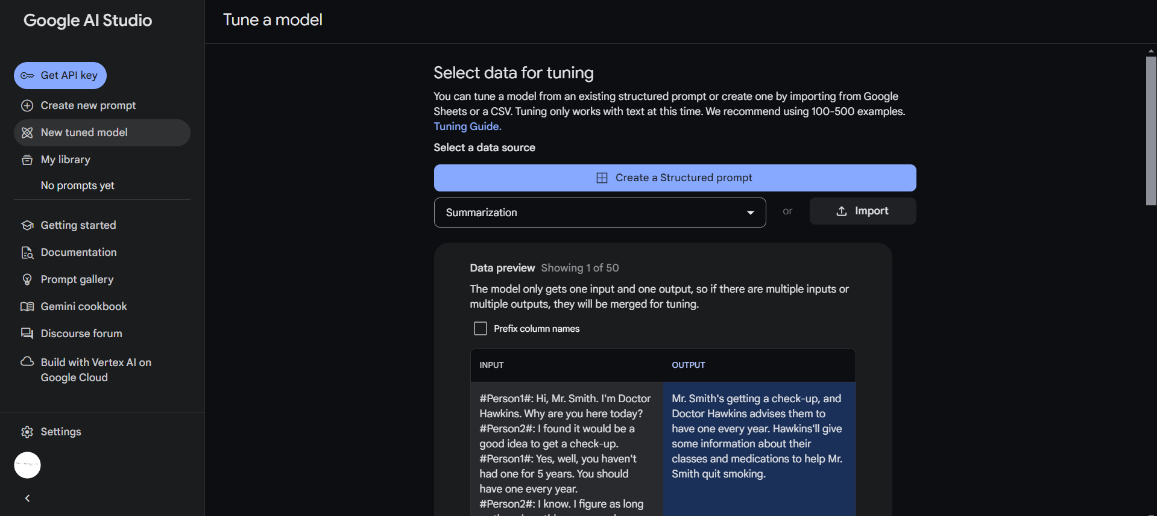Image resolution: width=1157 pixels, height=516 pixels.
Task: Open the user account avatar
Action: [27, 465]
